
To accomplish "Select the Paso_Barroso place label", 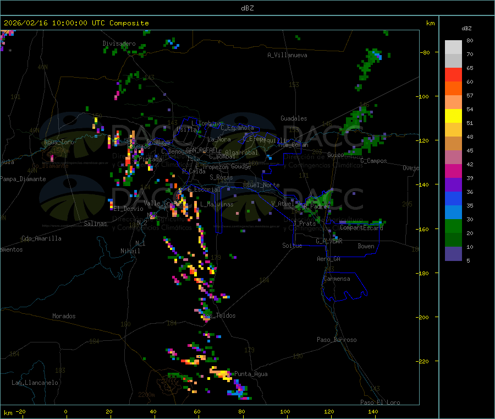I will (337, 340).
